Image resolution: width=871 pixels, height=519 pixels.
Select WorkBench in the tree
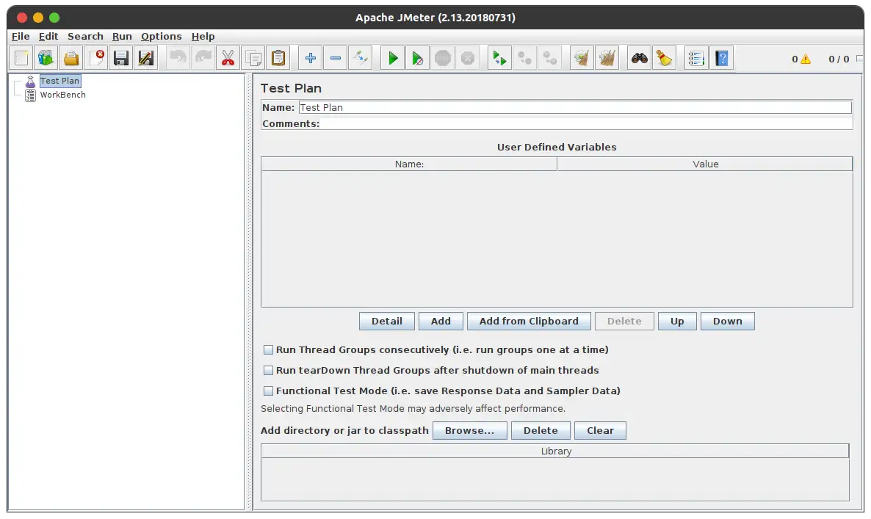(x=62, y=95)
